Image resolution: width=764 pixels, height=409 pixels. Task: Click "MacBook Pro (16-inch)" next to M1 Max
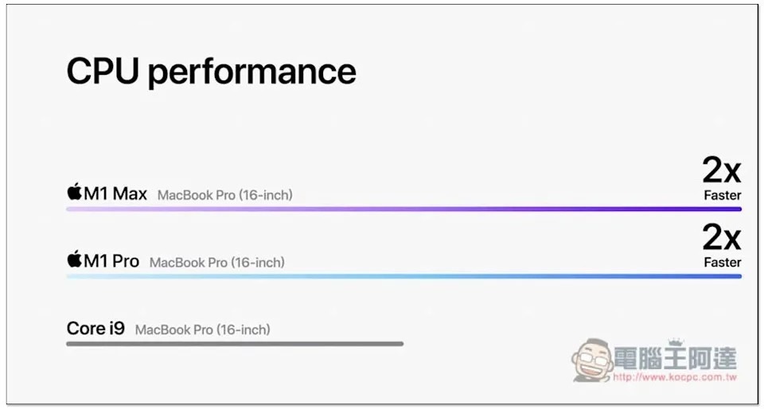pos(225,195)
